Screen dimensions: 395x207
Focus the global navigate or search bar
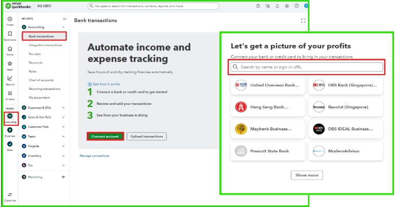[153, 6]
